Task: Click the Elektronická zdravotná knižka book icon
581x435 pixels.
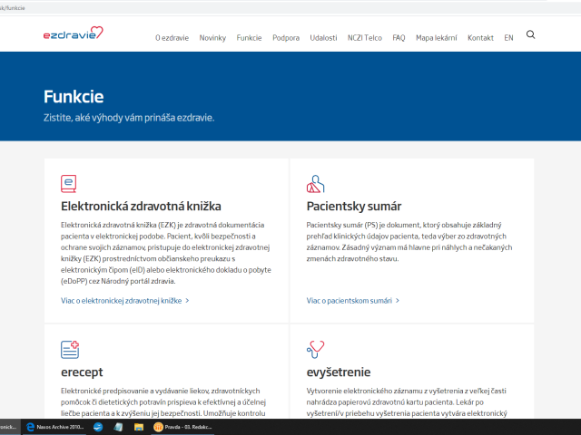Action: point(69,184)
